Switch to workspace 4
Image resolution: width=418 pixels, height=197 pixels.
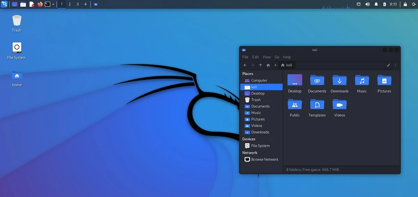pyautogui.click(x=85, y=4)
